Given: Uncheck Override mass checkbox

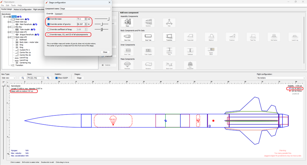Looking at the screenshot, I should 49,19.
